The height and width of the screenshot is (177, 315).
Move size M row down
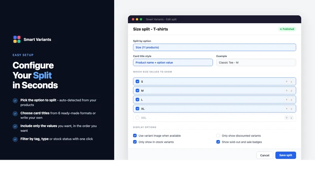tap(291, 90)
